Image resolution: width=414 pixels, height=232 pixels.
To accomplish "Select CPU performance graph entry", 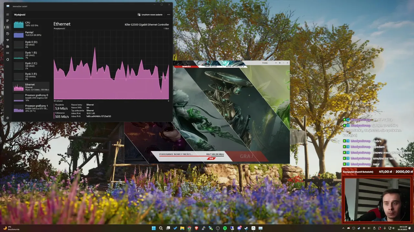I will coord(31,24).
